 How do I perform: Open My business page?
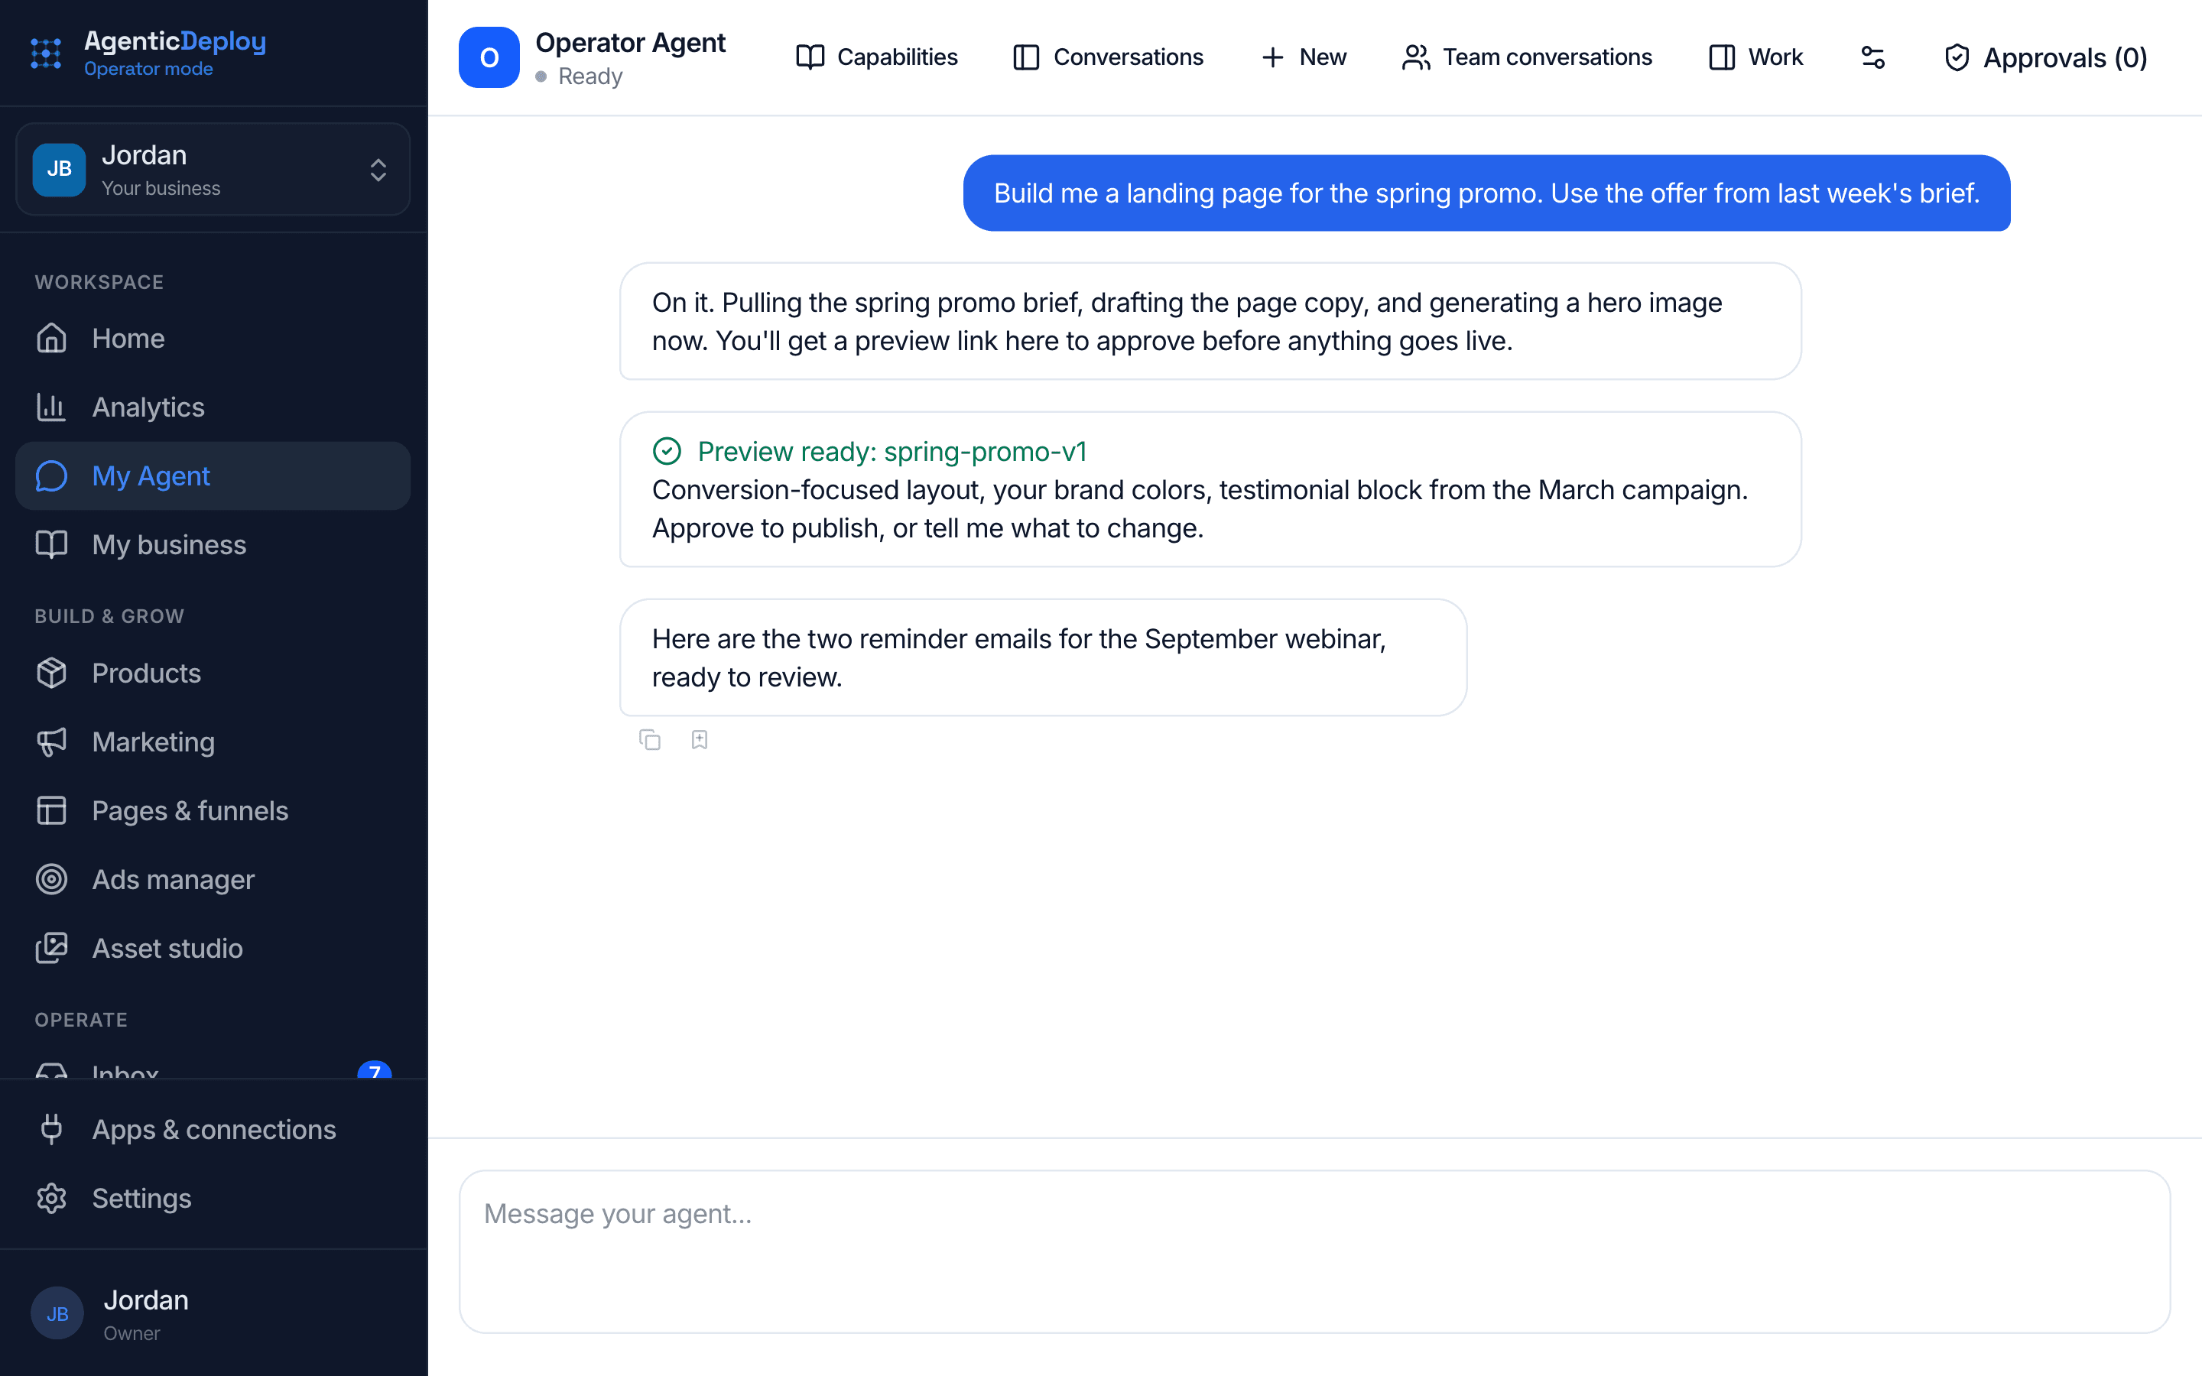pyautogui.click(x=213, y=544)
